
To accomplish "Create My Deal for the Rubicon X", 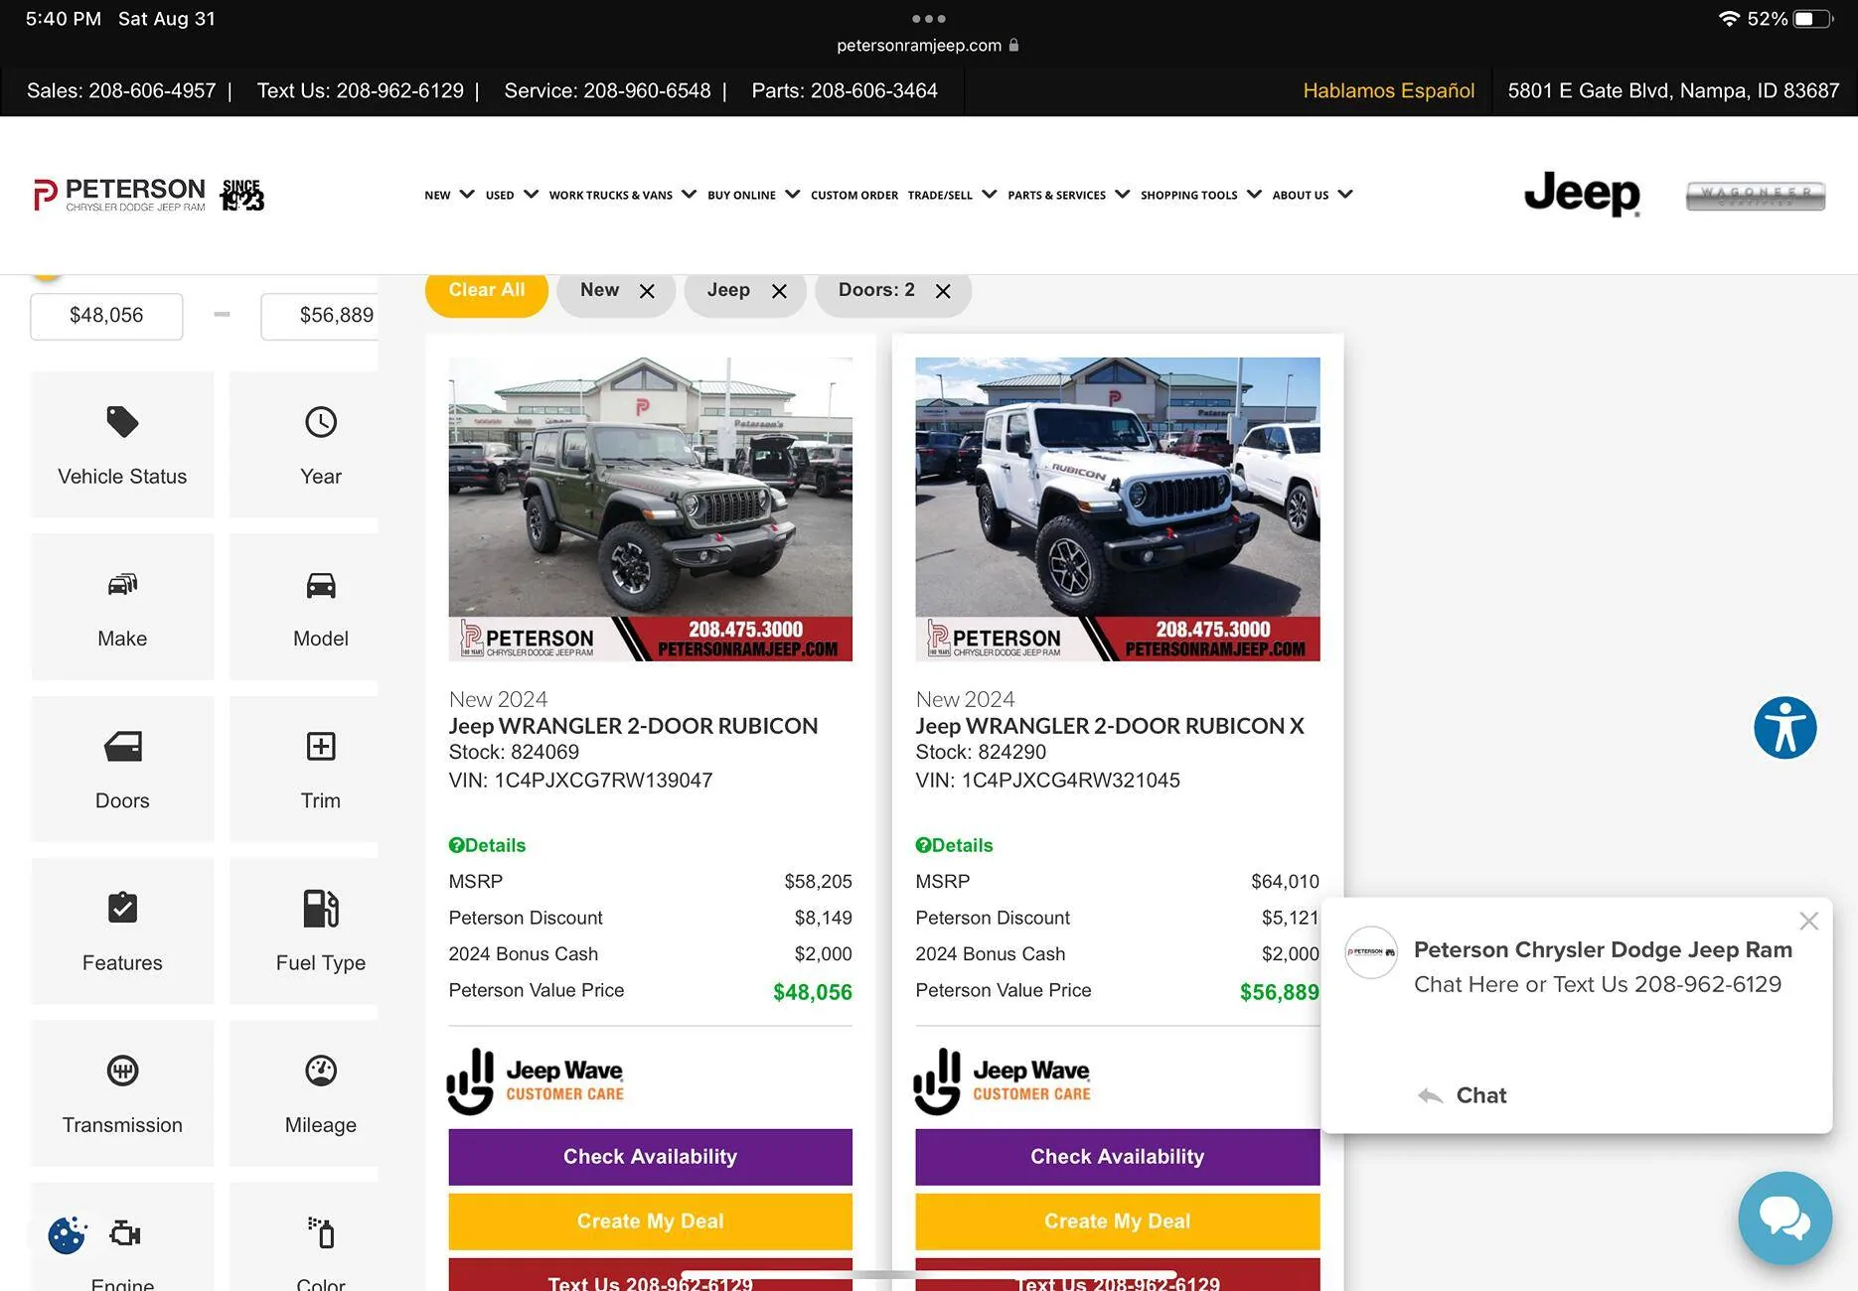I will (1117, 1221).
